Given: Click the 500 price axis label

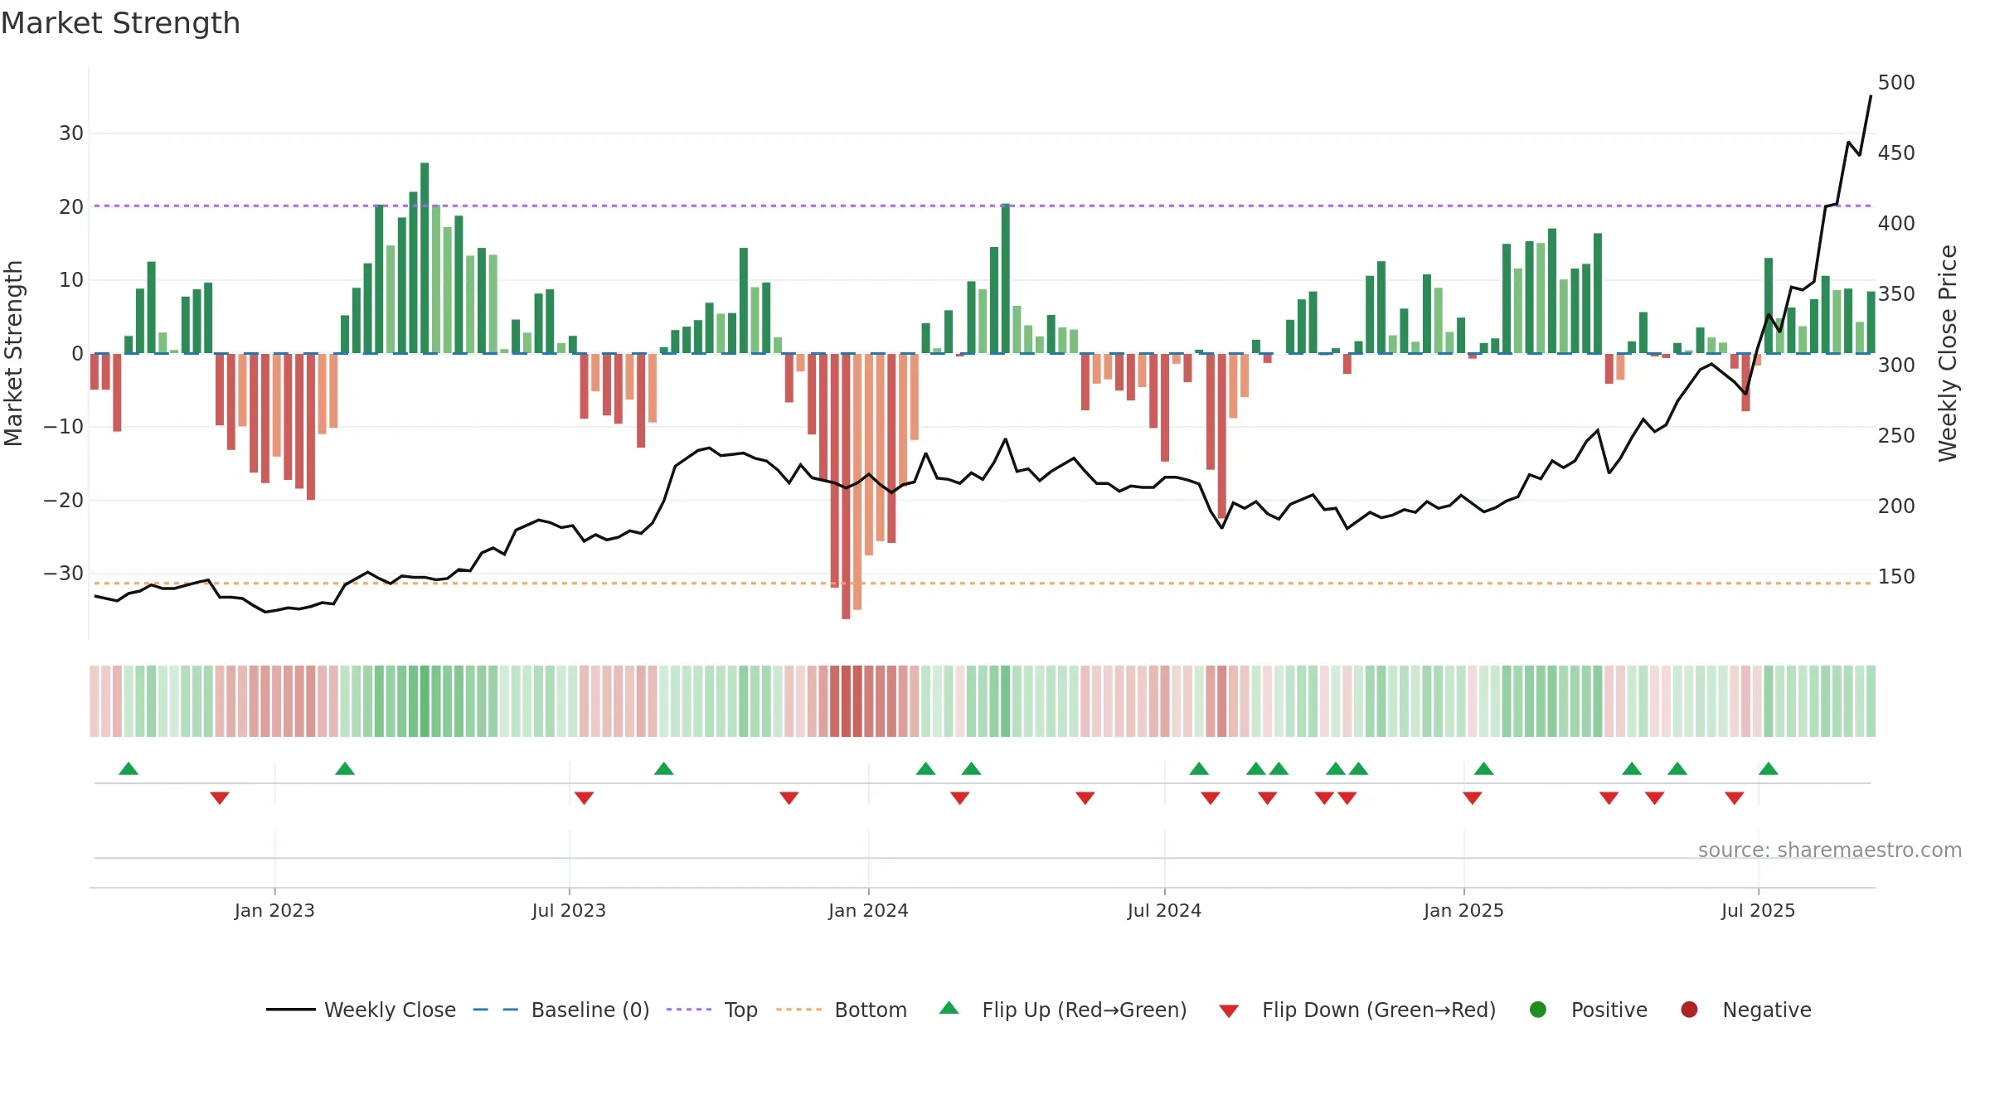Looking at the screenshot, I should [1896, 83].
